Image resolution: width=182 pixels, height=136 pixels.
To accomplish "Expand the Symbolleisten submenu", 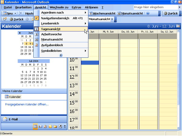I will tap(86, 51).
